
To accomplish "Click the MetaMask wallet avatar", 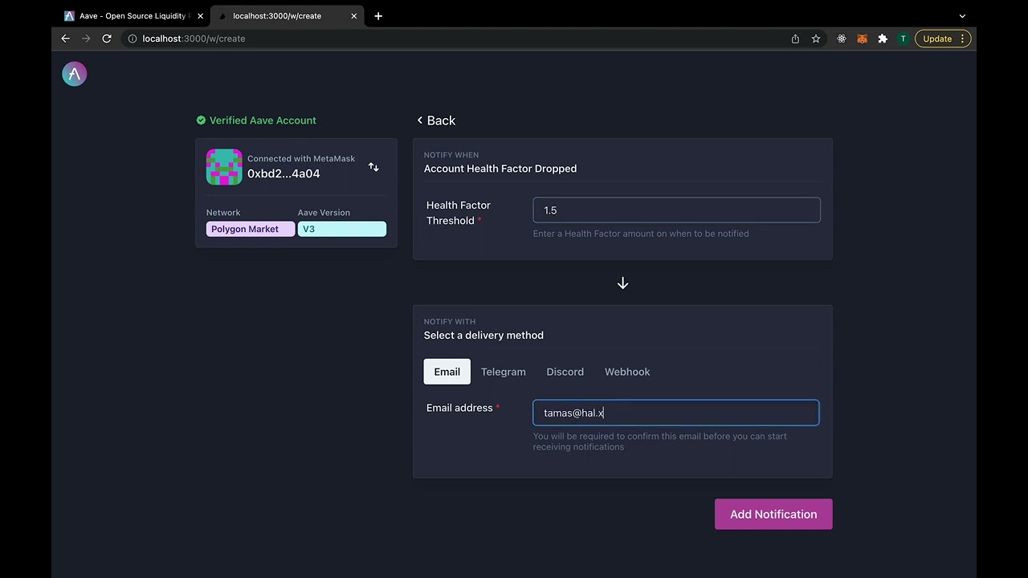I will 224,167.
